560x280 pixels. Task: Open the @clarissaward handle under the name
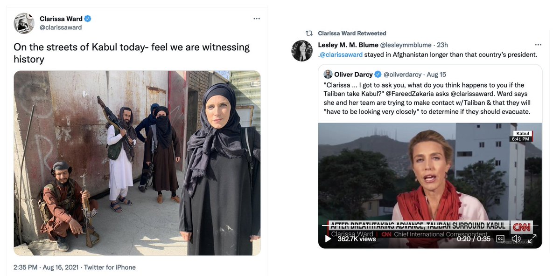tap(61, 27)
